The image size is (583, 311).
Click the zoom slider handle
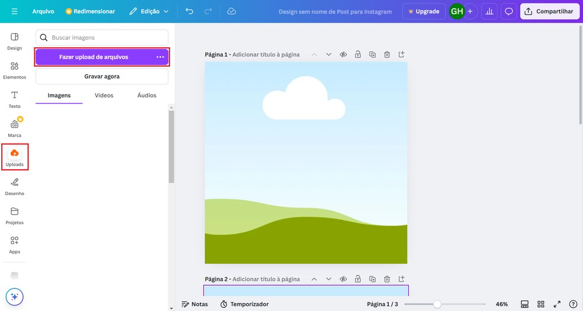pyautogui.click(x=437, y=304)
